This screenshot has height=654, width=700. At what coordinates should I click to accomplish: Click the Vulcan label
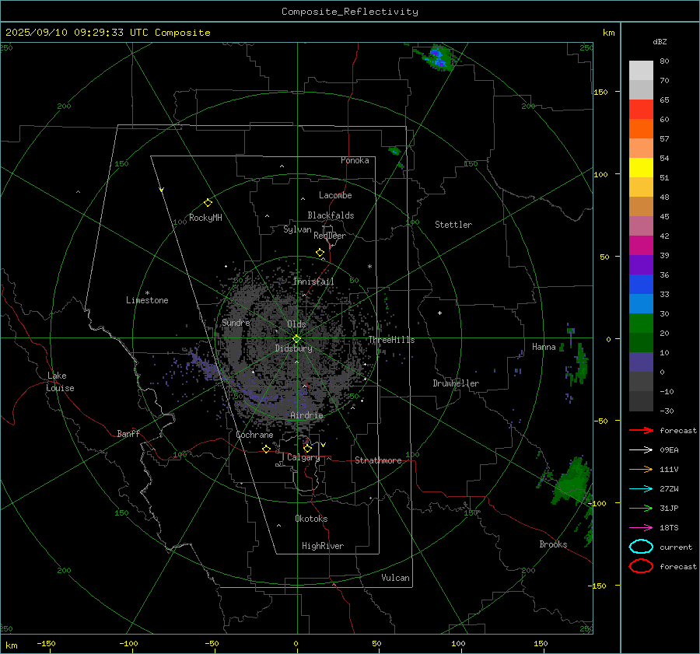(395, 578)
